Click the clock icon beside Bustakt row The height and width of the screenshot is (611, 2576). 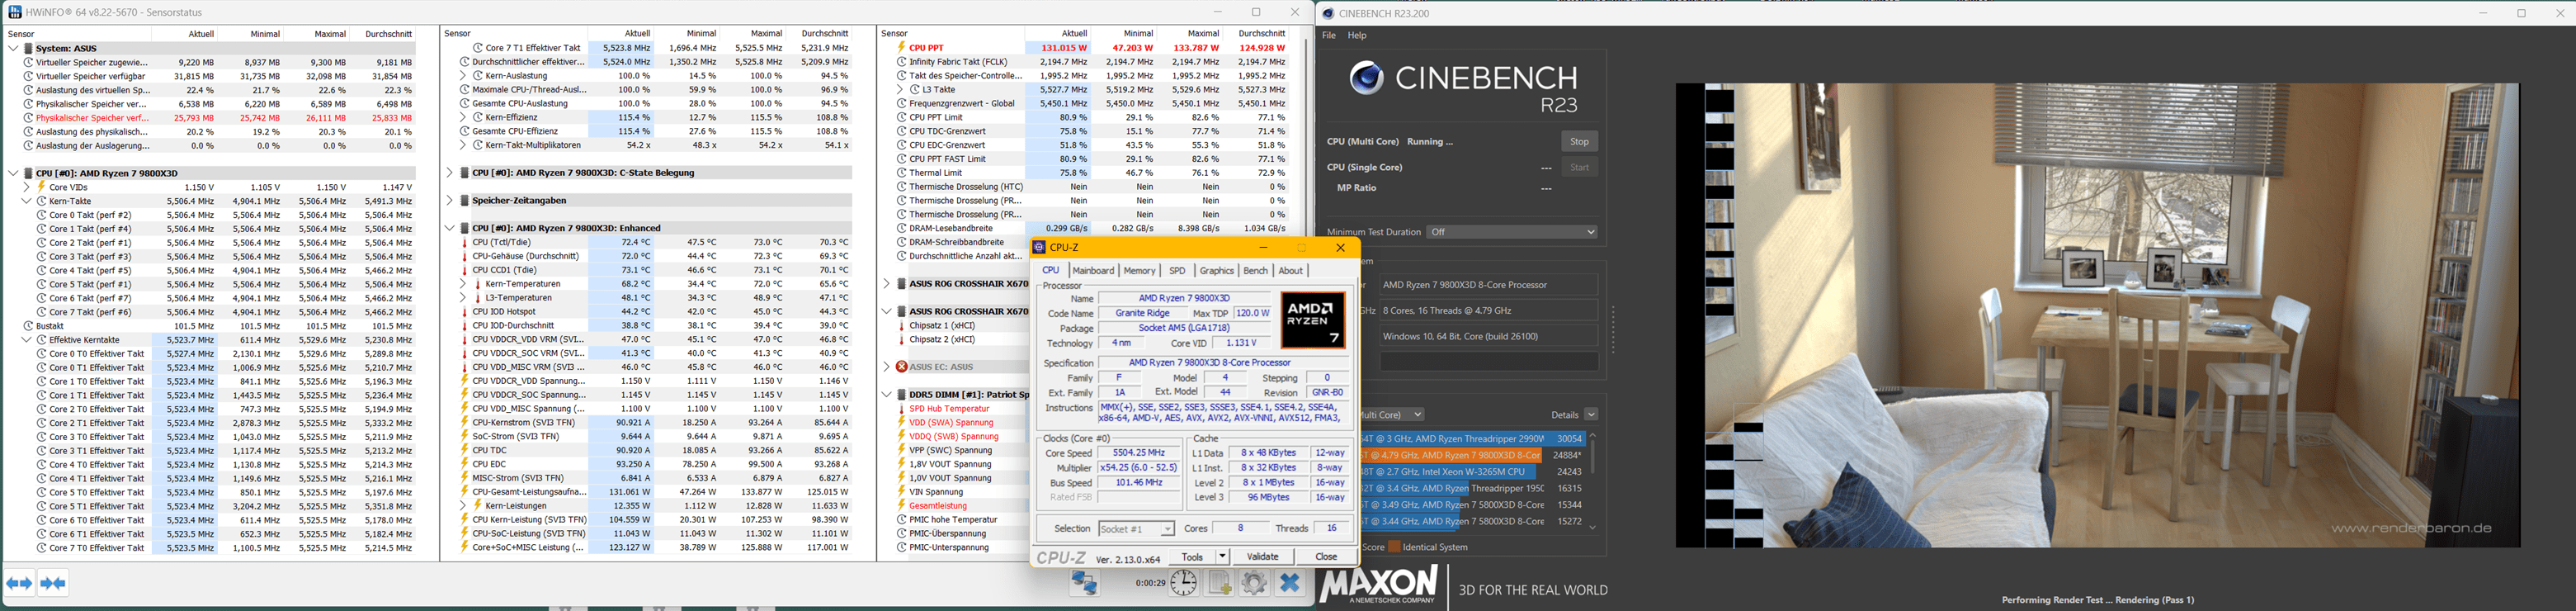pos(28,326)
